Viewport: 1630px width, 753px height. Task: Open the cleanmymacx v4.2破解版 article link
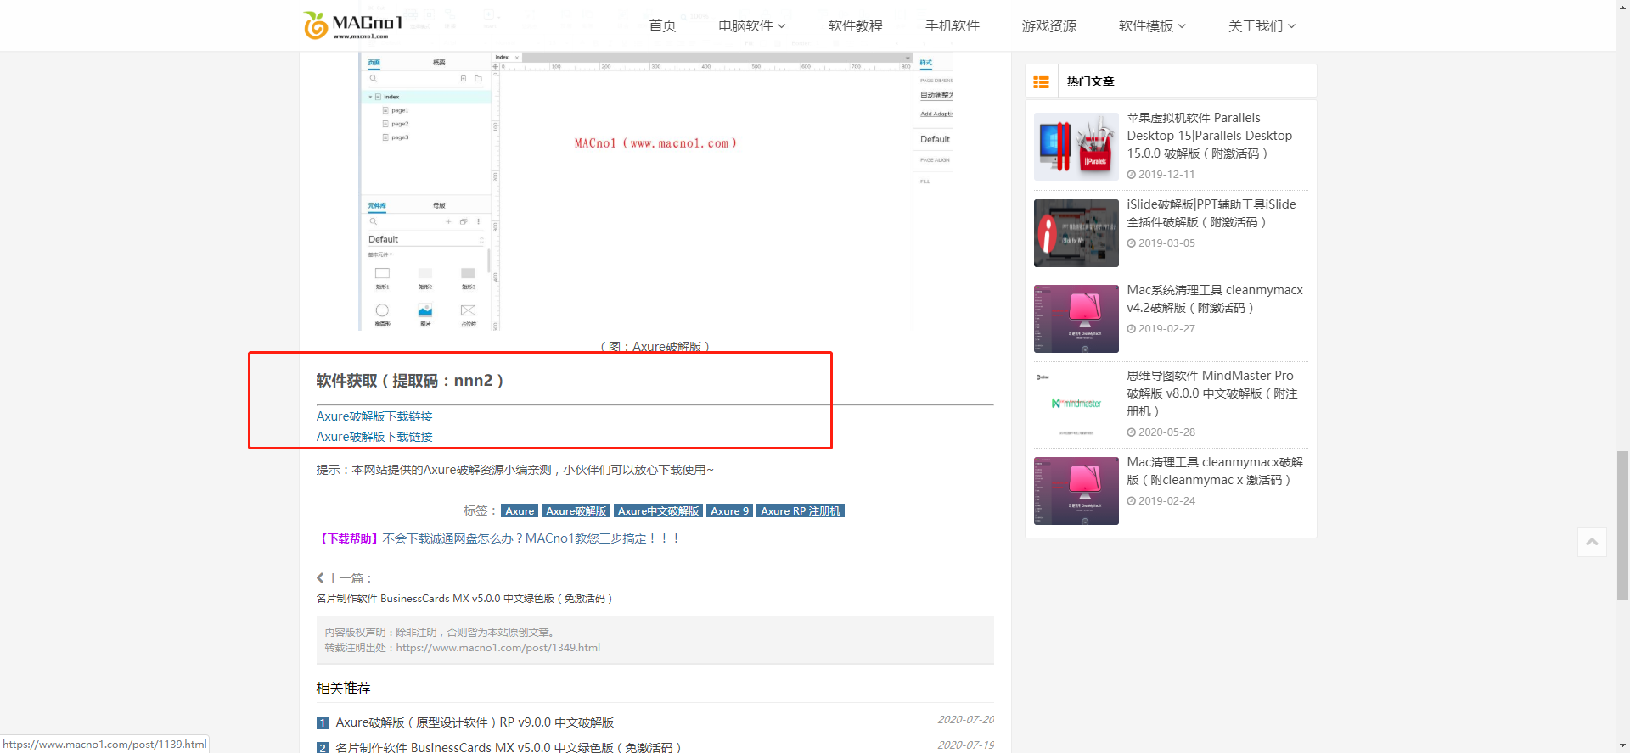[x=1215, y=298]
